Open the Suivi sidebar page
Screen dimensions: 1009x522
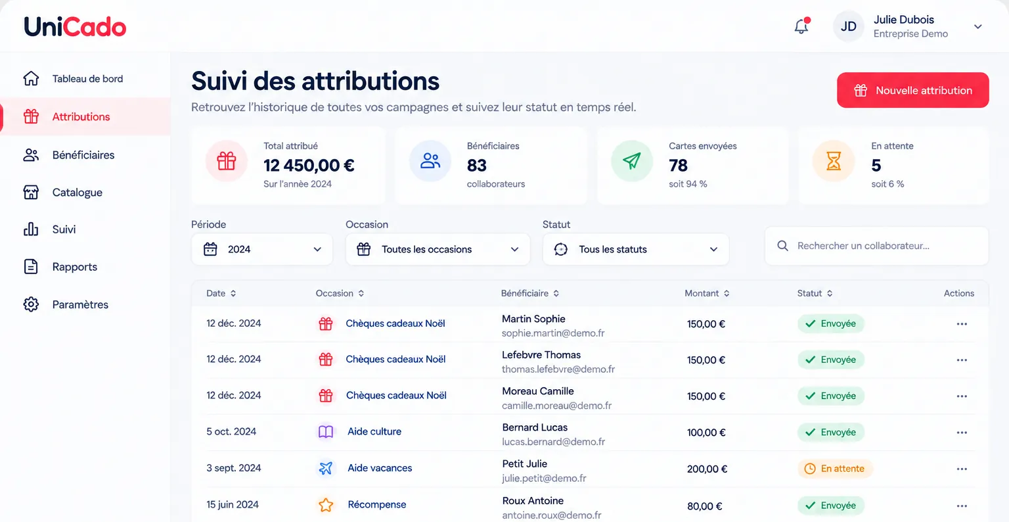coord(85,229)
